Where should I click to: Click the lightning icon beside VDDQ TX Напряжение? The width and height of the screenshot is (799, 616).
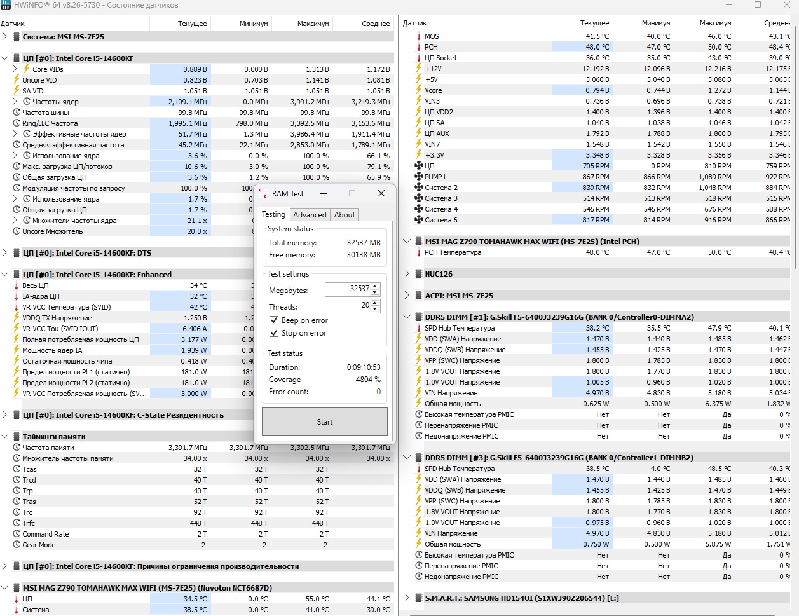click(x=17, y=318)
